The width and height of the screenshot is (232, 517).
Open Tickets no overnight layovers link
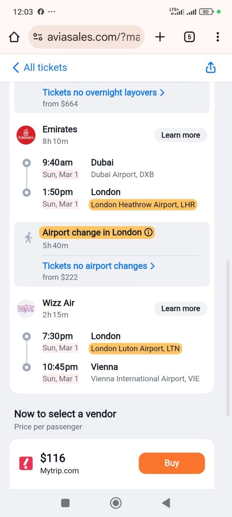[x=103, y=93]
